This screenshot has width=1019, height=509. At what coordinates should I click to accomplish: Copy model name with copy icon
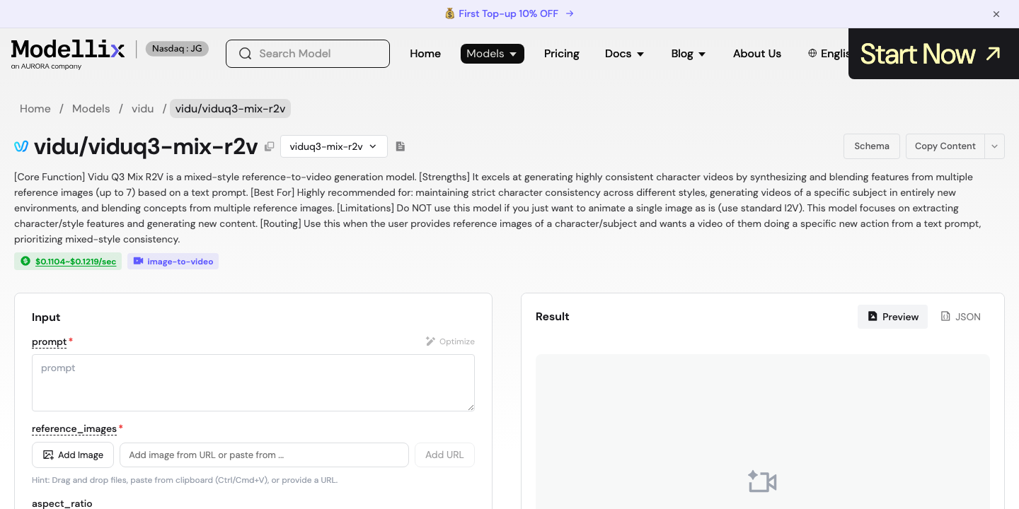269,146
